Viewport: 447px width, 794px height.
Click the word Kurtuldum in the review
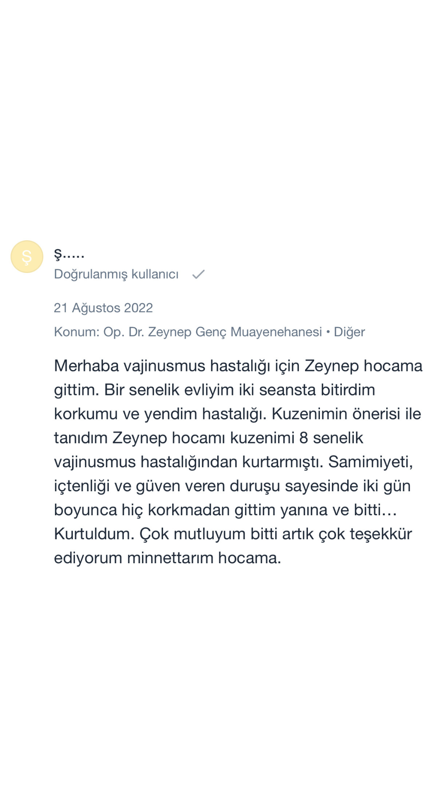click(x=94, y=534)
